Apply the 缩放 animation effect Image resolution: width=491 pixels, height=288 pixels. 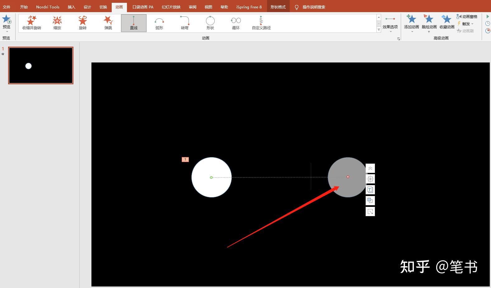pos(57,23)
